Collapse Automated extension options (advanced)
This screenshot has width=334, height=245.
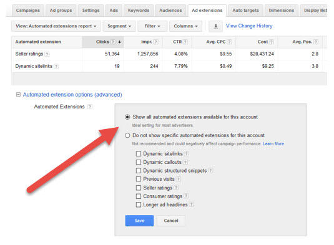pyautogui.click(x=18, y=94)
